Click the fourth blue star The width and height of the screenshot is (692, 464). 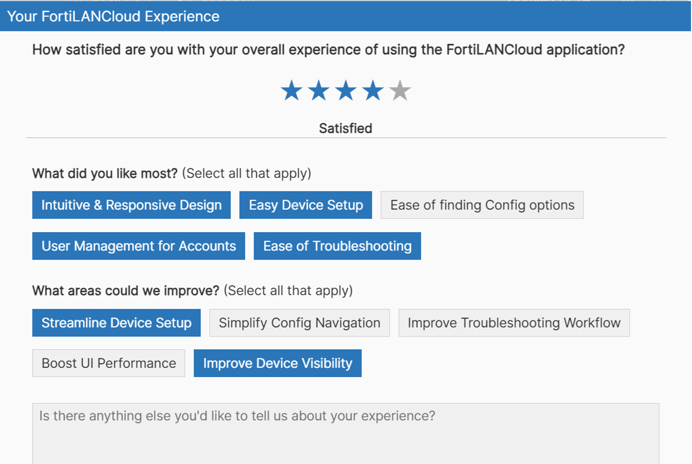click(372, 90)
